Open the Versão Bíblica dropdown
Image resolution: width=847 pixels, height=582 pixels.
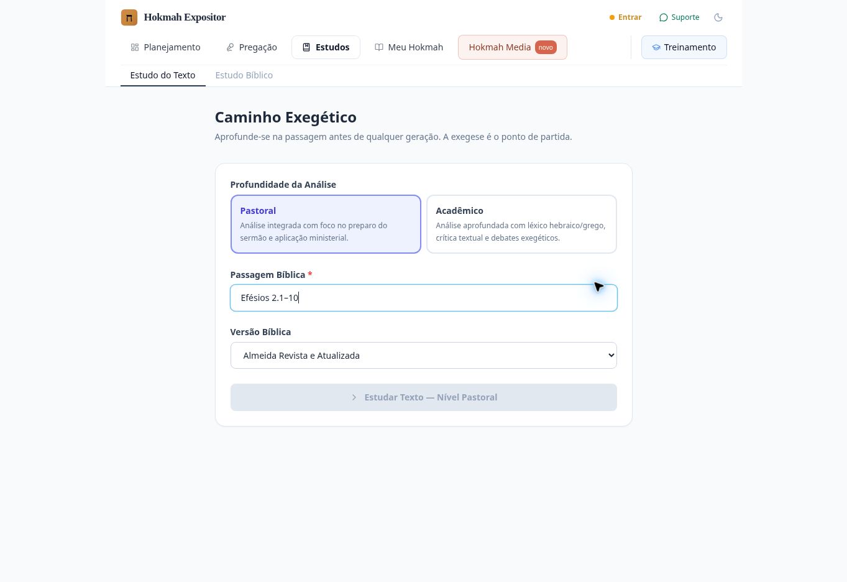(x=424, y=355)
